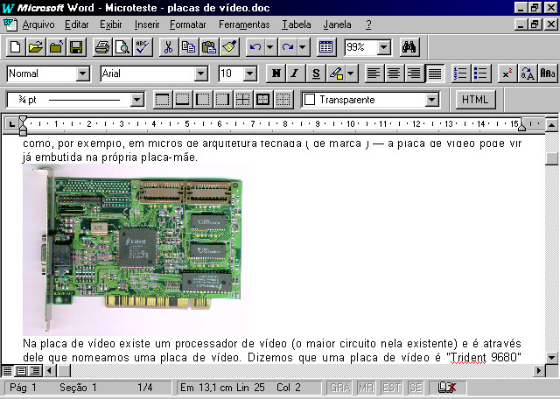
Task: Click the bulleted list icon
Action: 481,73
